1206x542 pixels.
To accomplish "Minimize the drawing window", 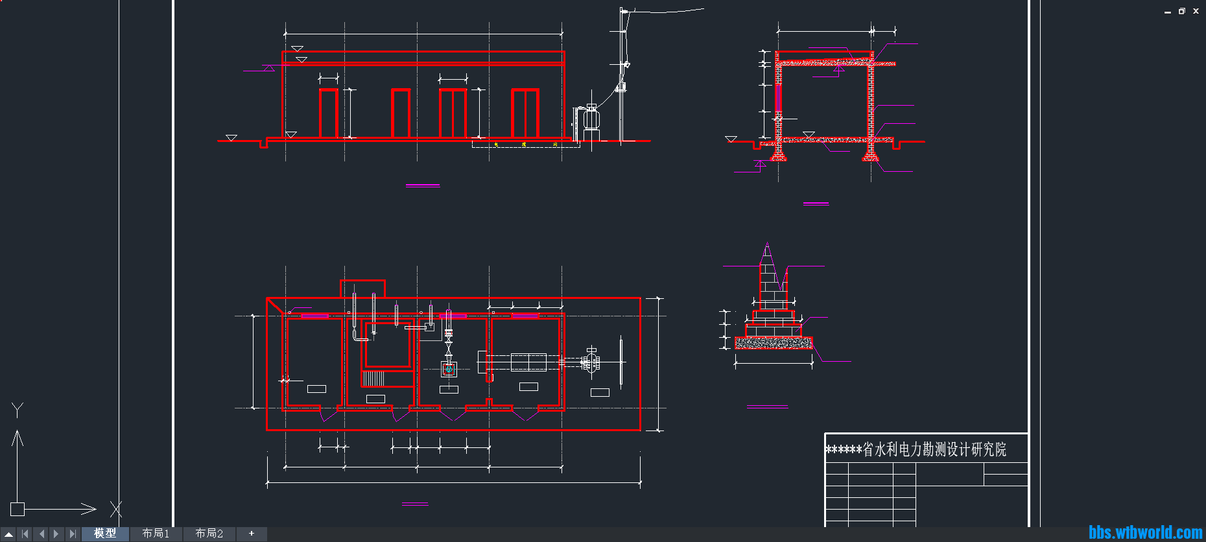I will tap(1167, 12).
